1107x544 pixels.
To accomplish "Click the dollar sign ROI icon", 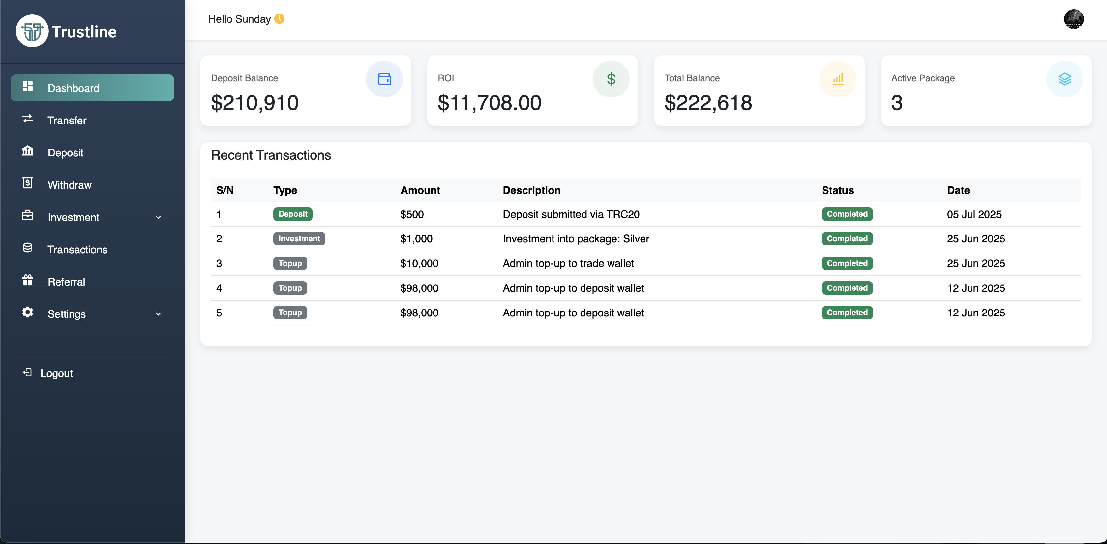I will click(611, 79).
